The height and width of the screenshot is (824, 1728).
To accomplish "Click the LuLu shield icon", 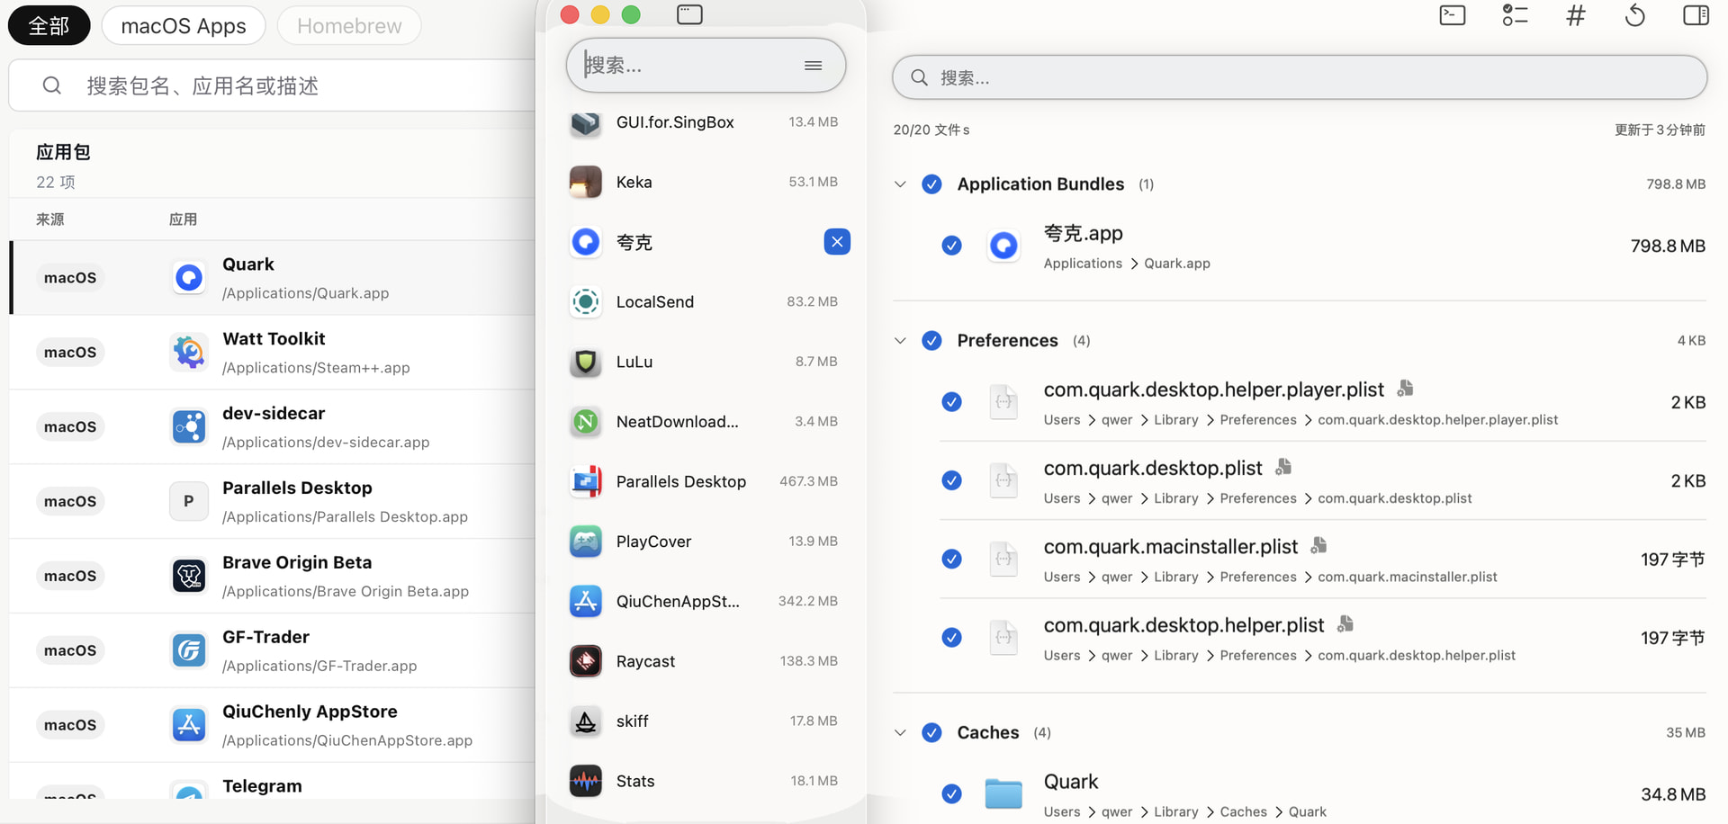I will click(x=586, y=362).
